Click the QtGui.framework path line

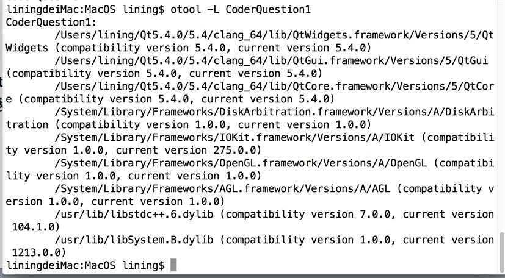pyautogui.click(x=271, y=60)
